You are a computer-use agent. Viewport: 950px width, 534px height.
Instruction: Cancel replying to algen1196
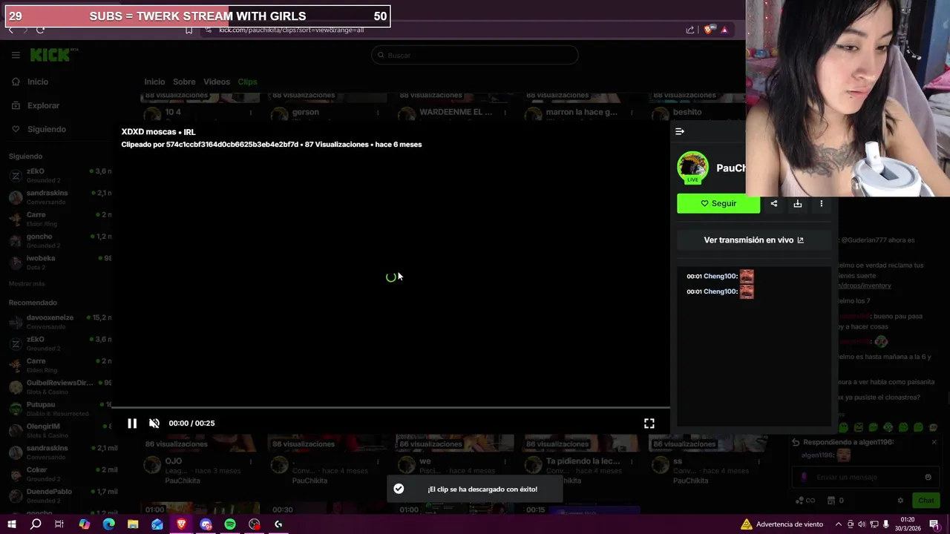(934, 443)
